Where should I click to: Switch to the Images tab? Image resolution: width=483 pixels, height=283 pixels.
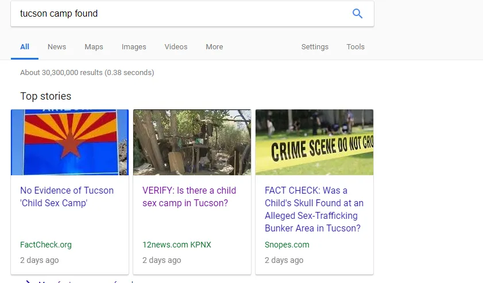[134, 47]
